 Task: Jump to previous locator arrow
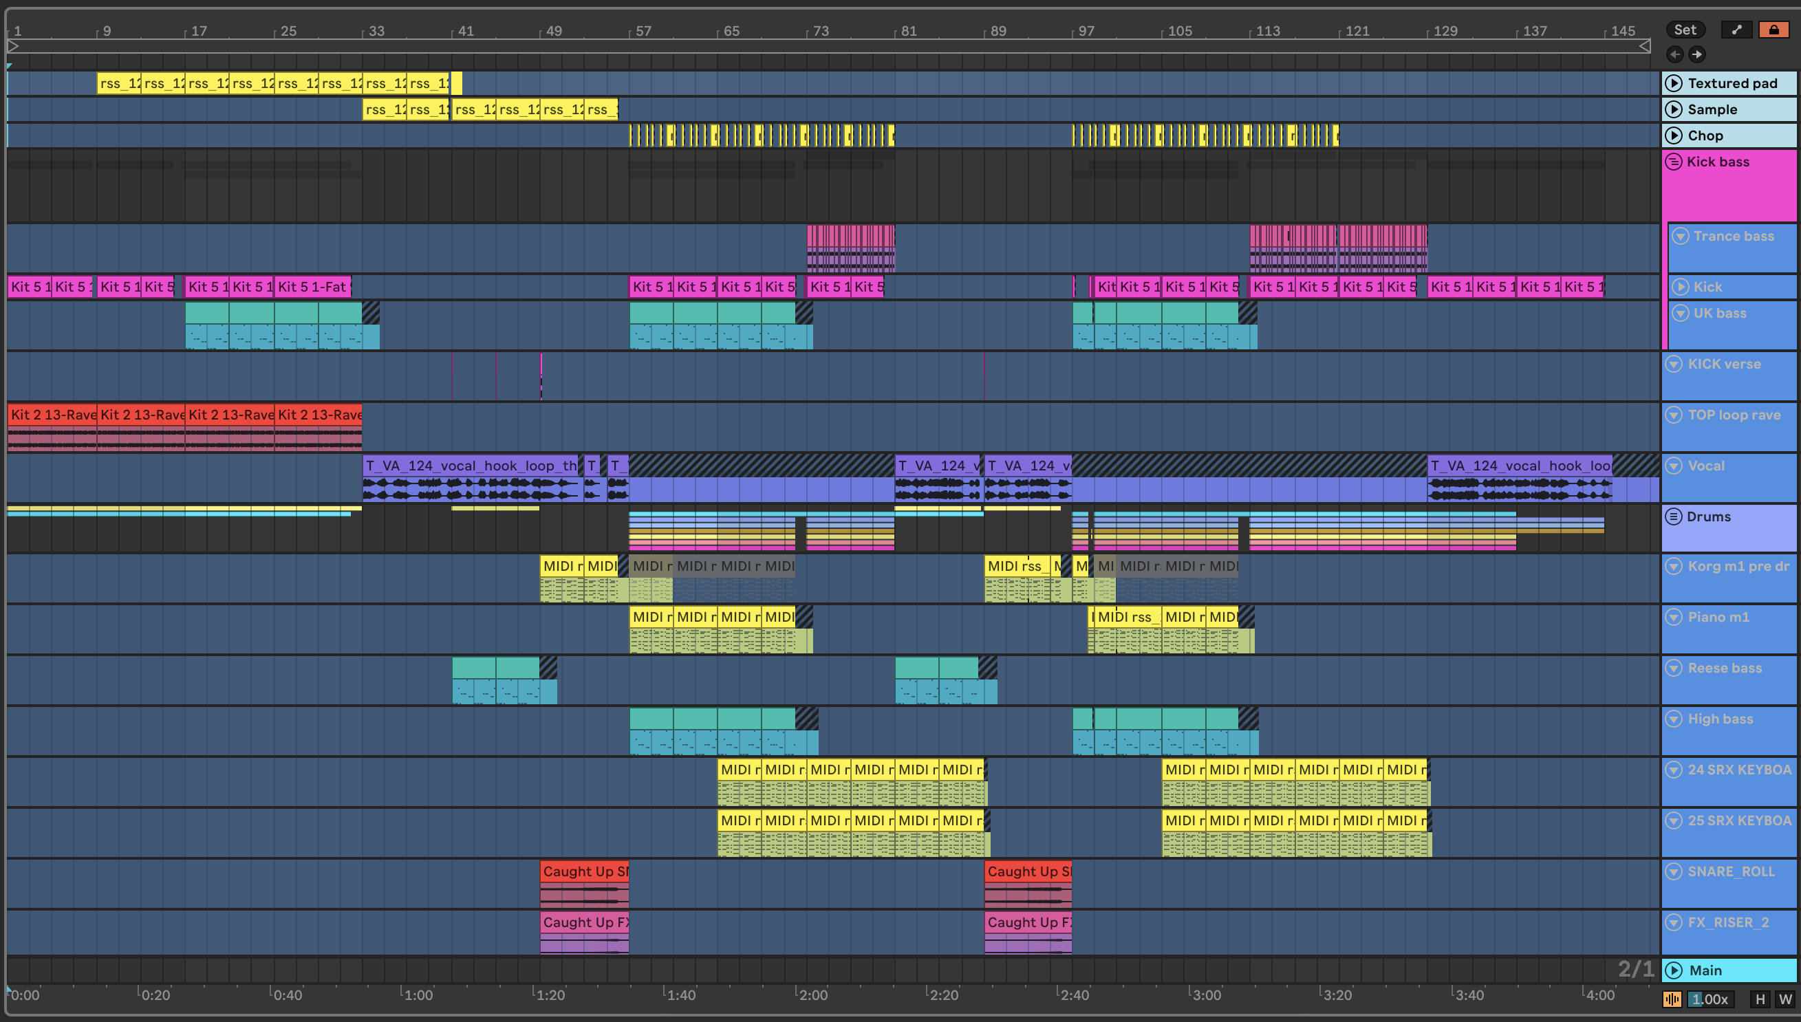[1675, 54]
